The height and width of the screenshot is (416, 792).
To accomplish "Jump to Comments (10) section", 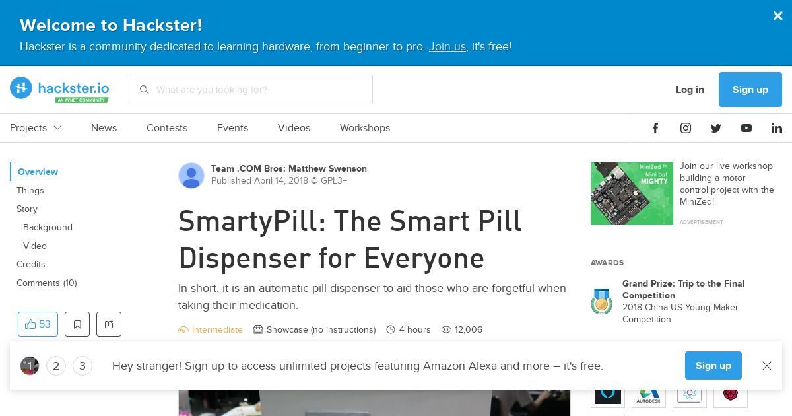I will [47, 283].
